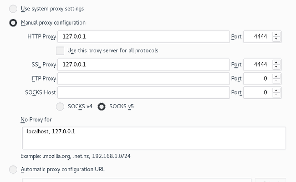296x182 pixels.
Task: Increase the SOCKS Host port value
Action: 276,90
